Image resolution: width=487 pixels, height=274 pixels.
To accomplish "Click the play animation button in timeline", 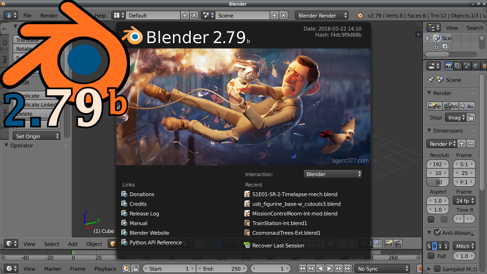I will click(x=329, y=268).
